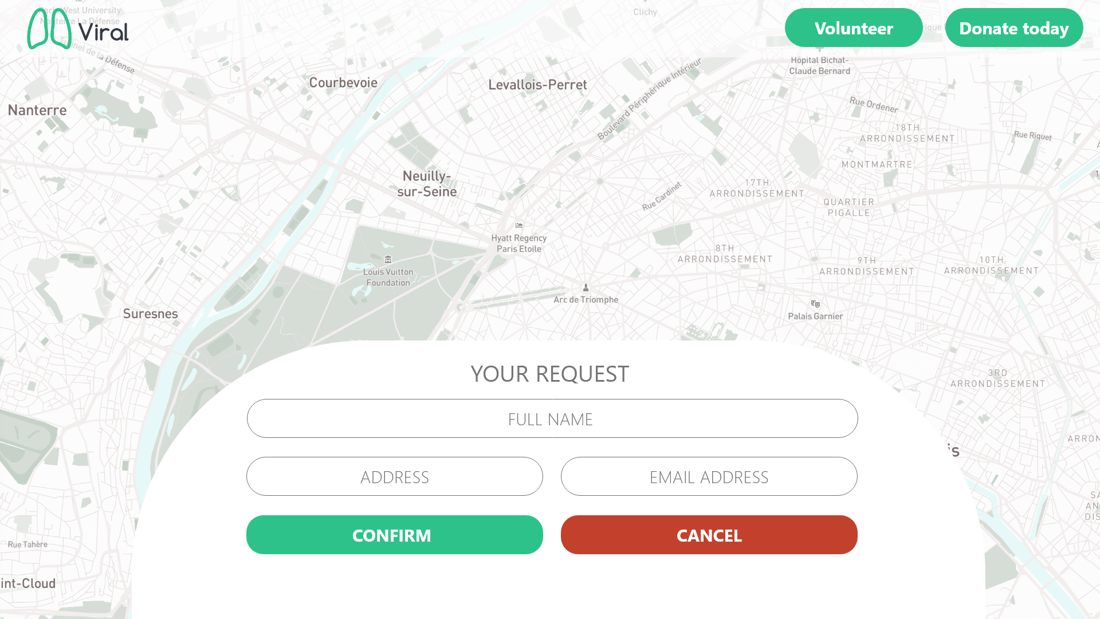This screenshot has height=619, width=1100.
Task: Click the Viral lungs logo icon
Action: click(49, 29)
